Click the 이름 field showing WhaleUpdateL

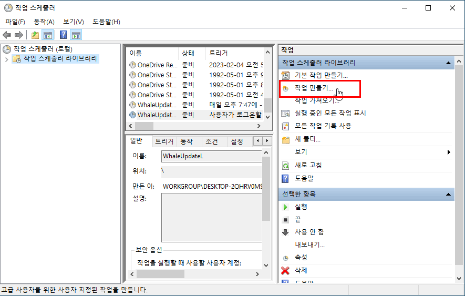(x=211, y=156)
